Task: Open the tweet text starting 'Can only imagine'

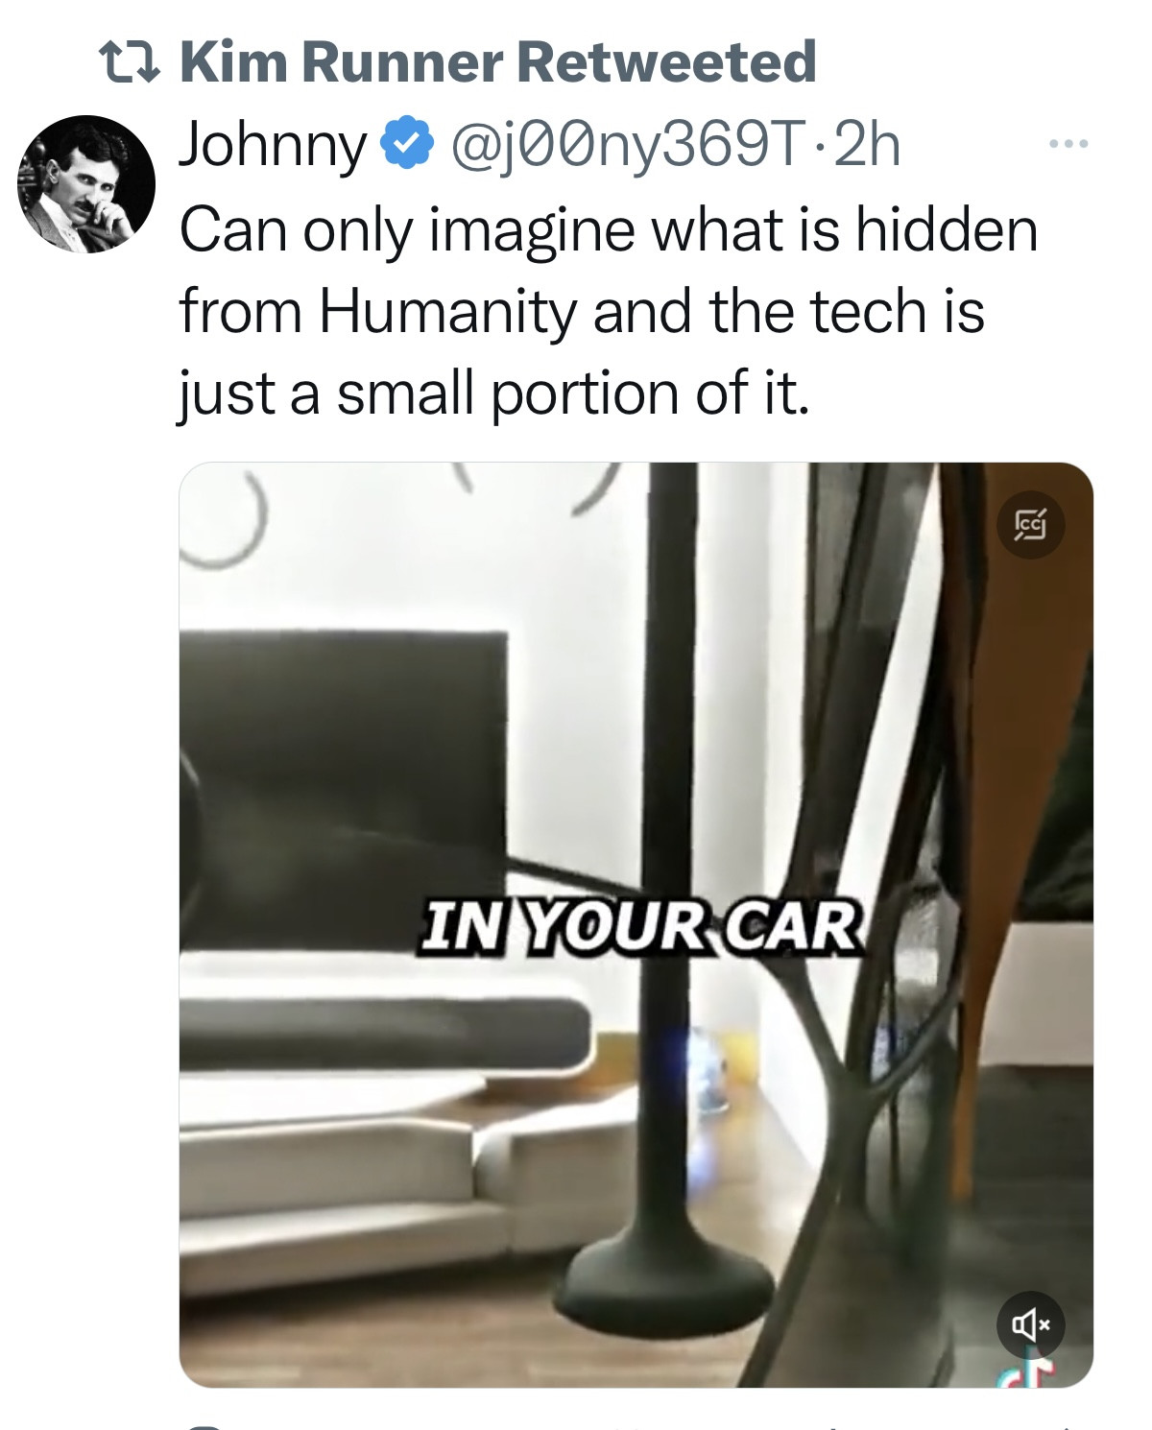Action: click(x=609, y=312)
